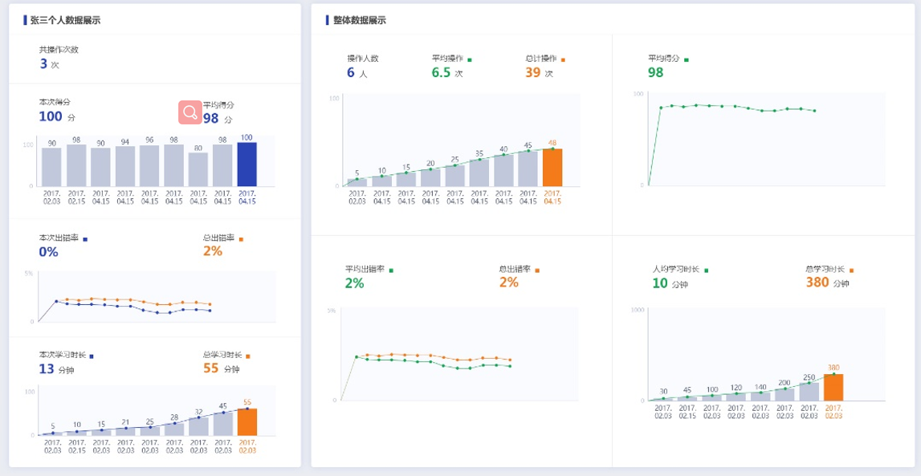Click the pink magnifier search icon
921x476 pixels.
190,112
